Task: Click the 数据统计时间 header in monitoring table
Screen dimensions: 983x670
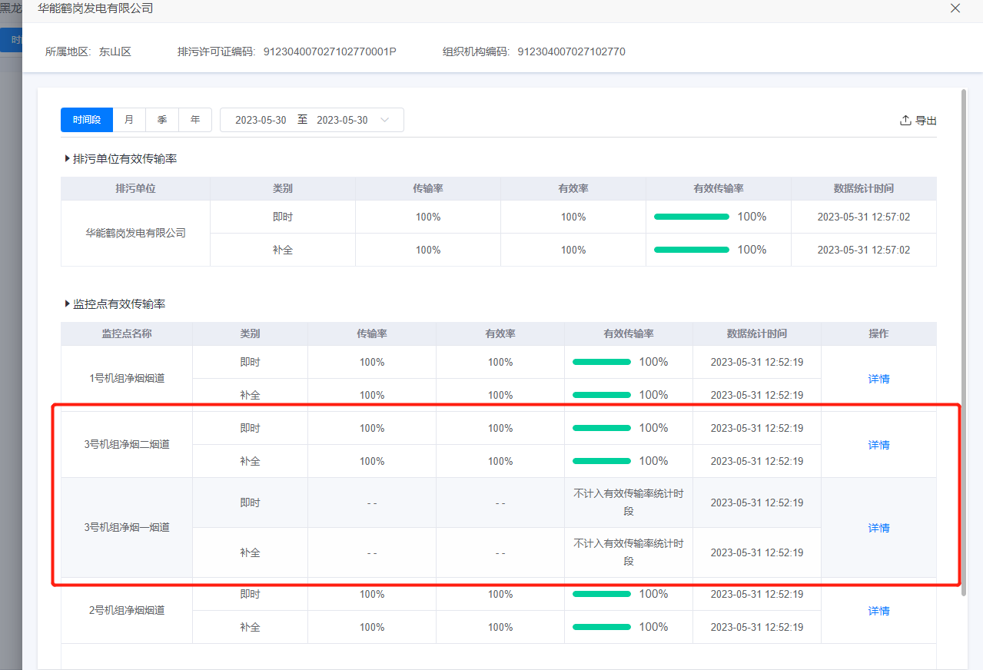Action: 757,333
